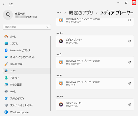This screenshot has height=116, width=138.
Task: Click the Windows Update sync icon
Action: [x=6, y=112]
